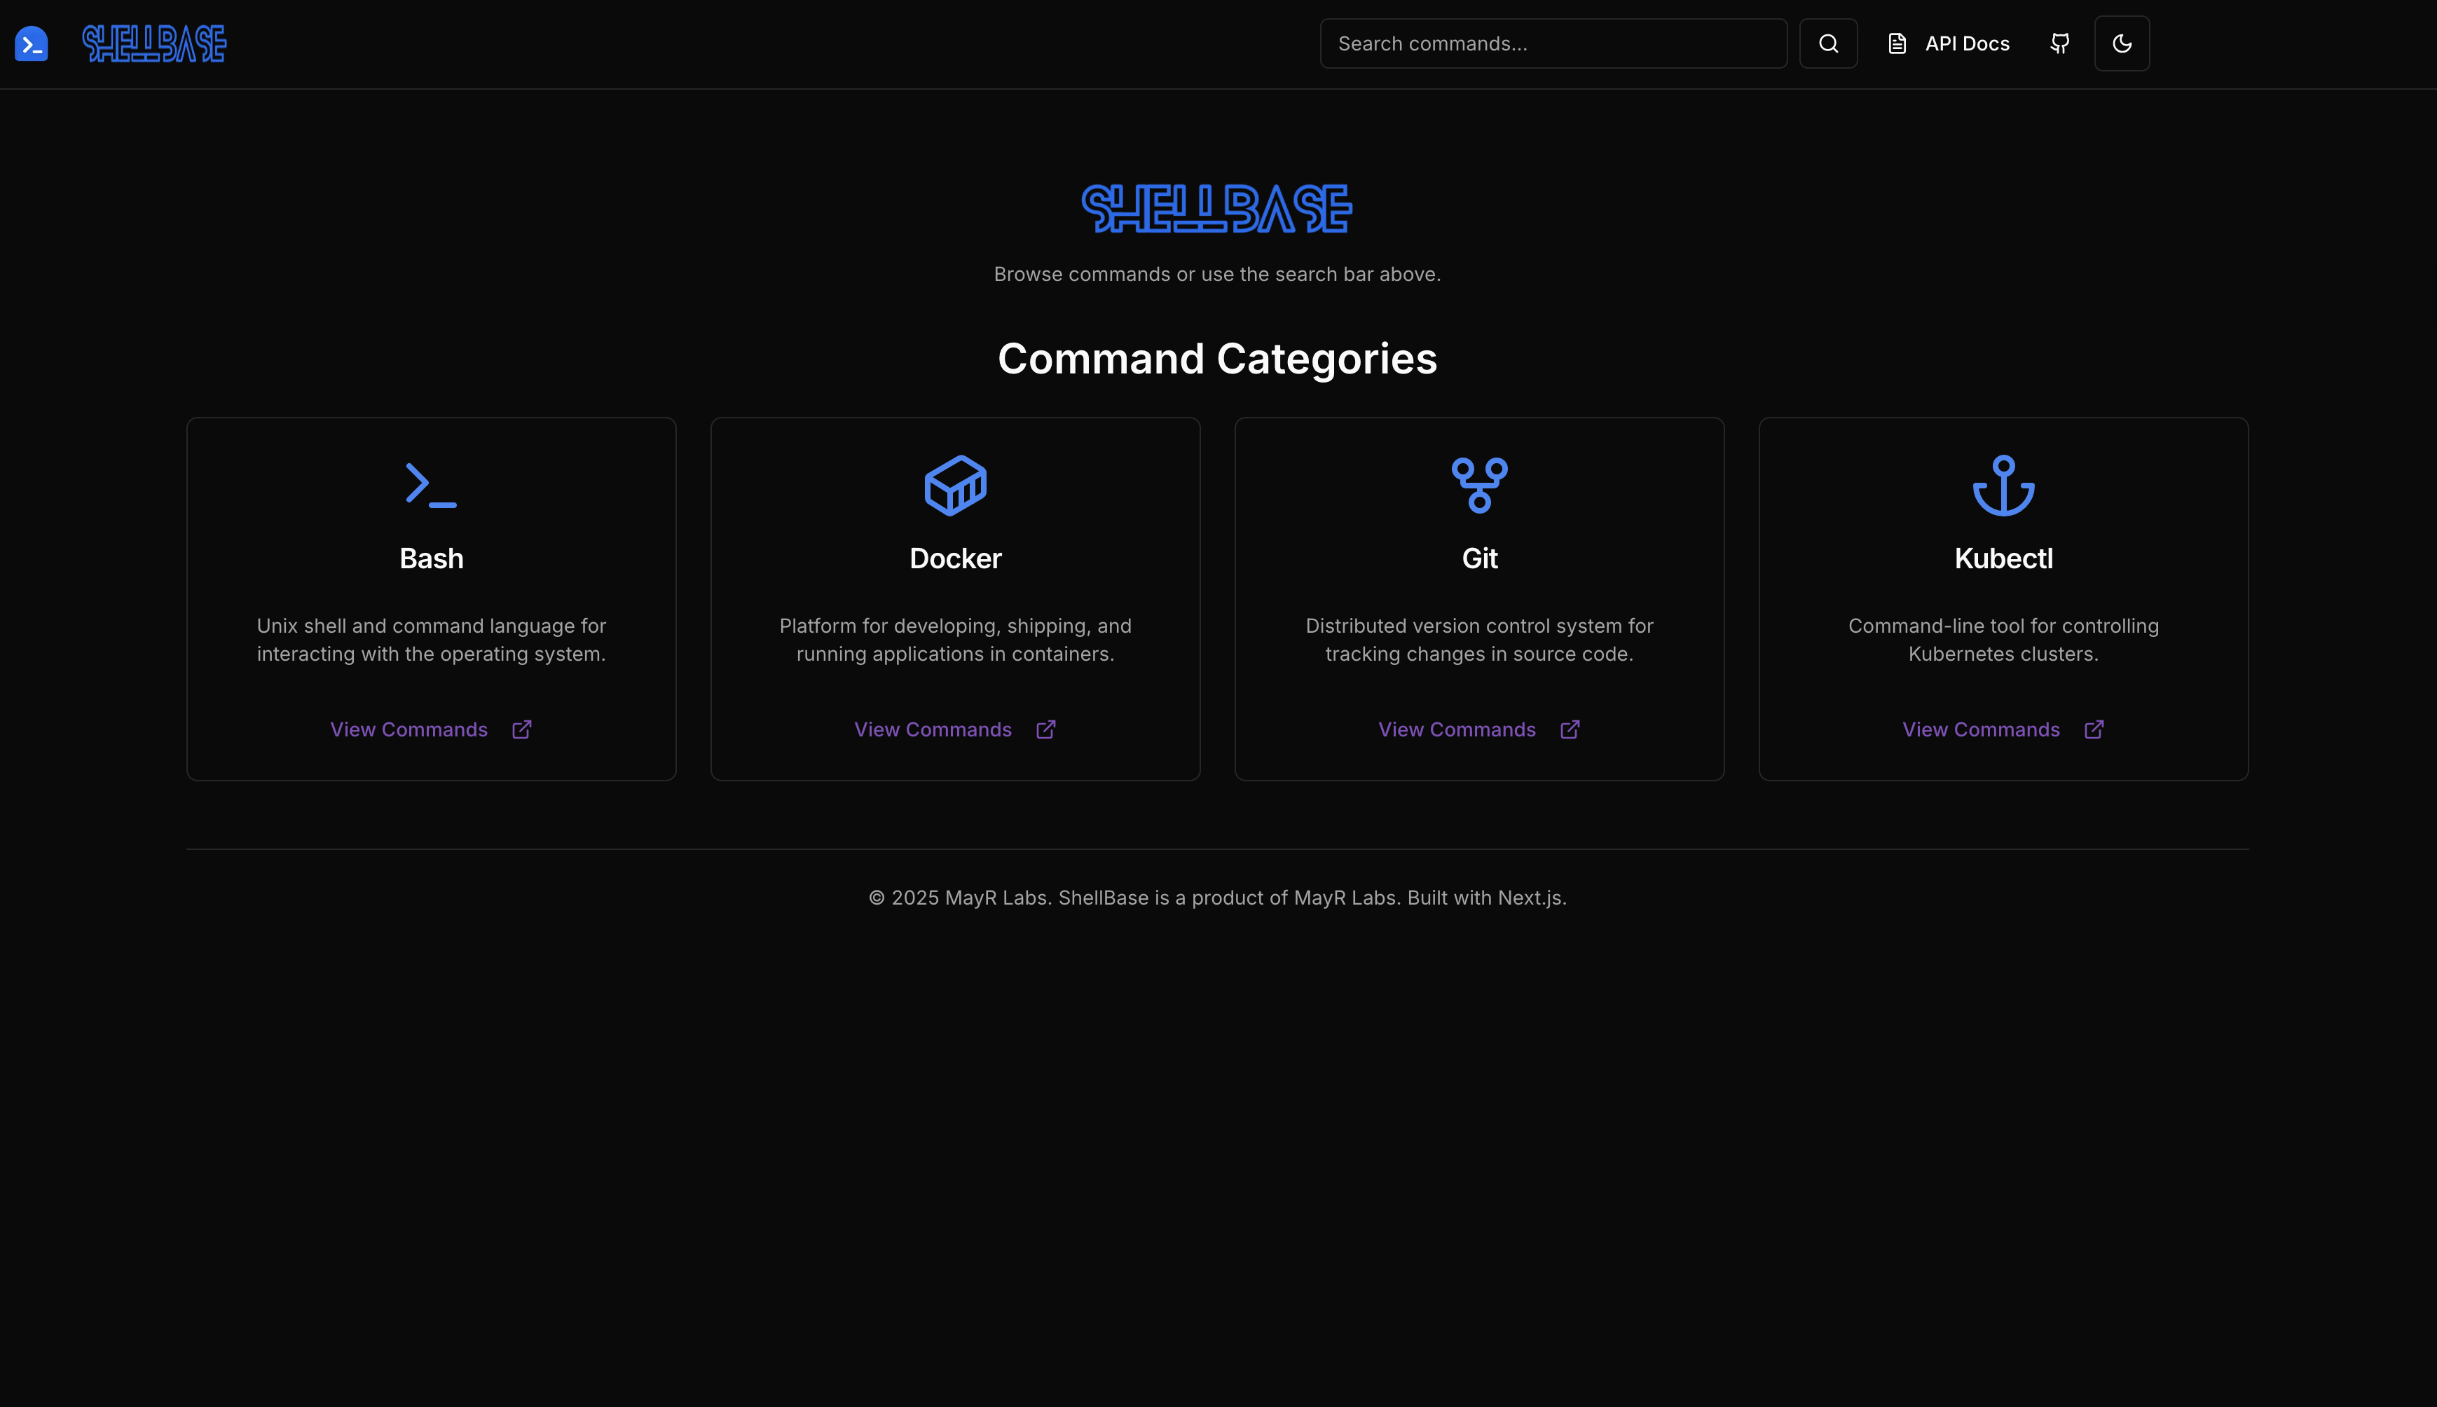Image resolution: width=2437 pixels, height=1407 pixels.
Task: Click the large ShellBase hero logo
Action: pyautogui.click(x=1216, y=209)
